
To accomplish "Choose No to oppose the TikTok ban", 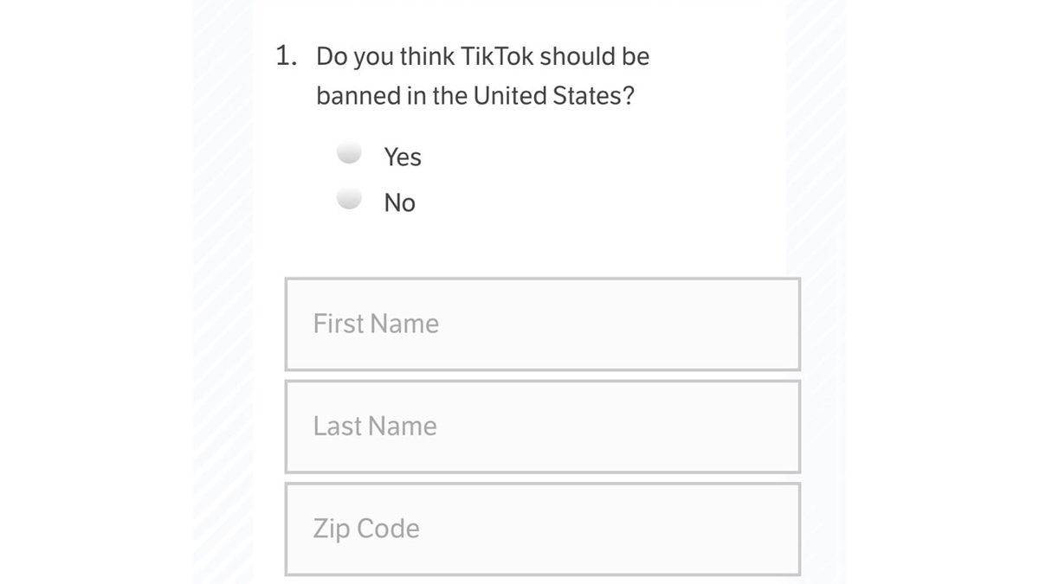I will point(348,197).
